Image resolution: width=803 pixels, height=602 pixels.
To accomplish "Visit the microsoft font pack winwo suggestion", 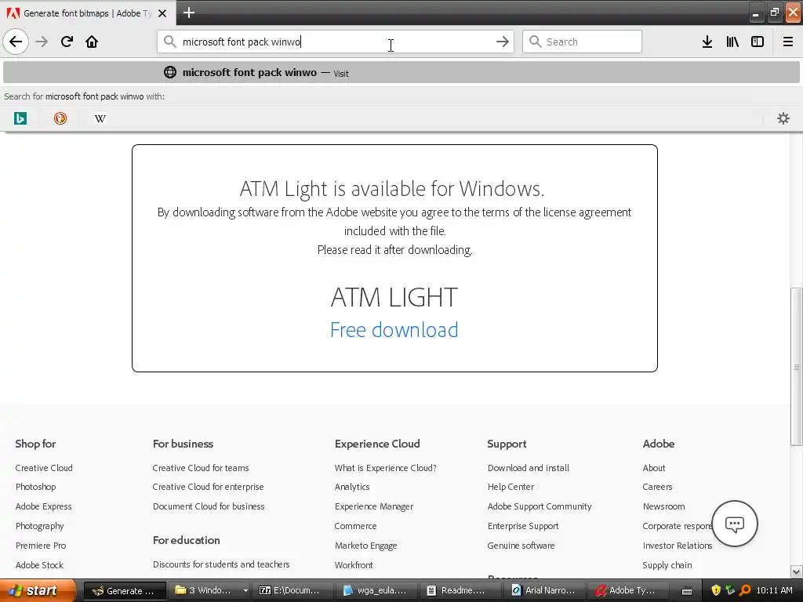I will (x=401, y=72).
